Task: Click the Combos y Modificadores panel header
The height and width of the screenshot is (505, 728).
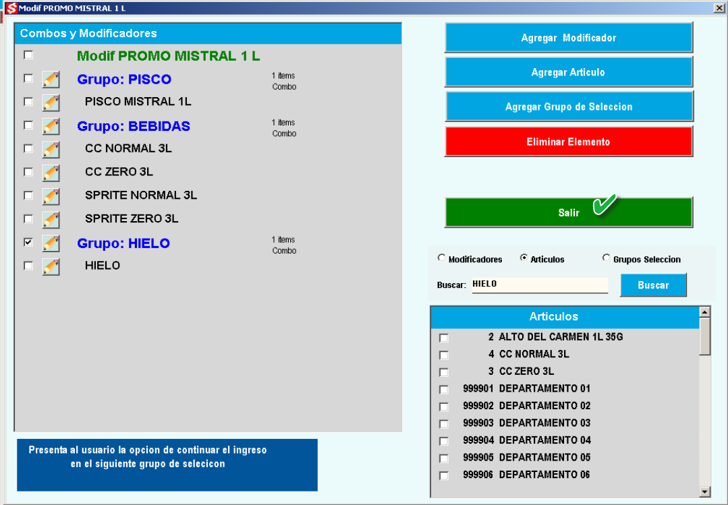Action: 208,34
